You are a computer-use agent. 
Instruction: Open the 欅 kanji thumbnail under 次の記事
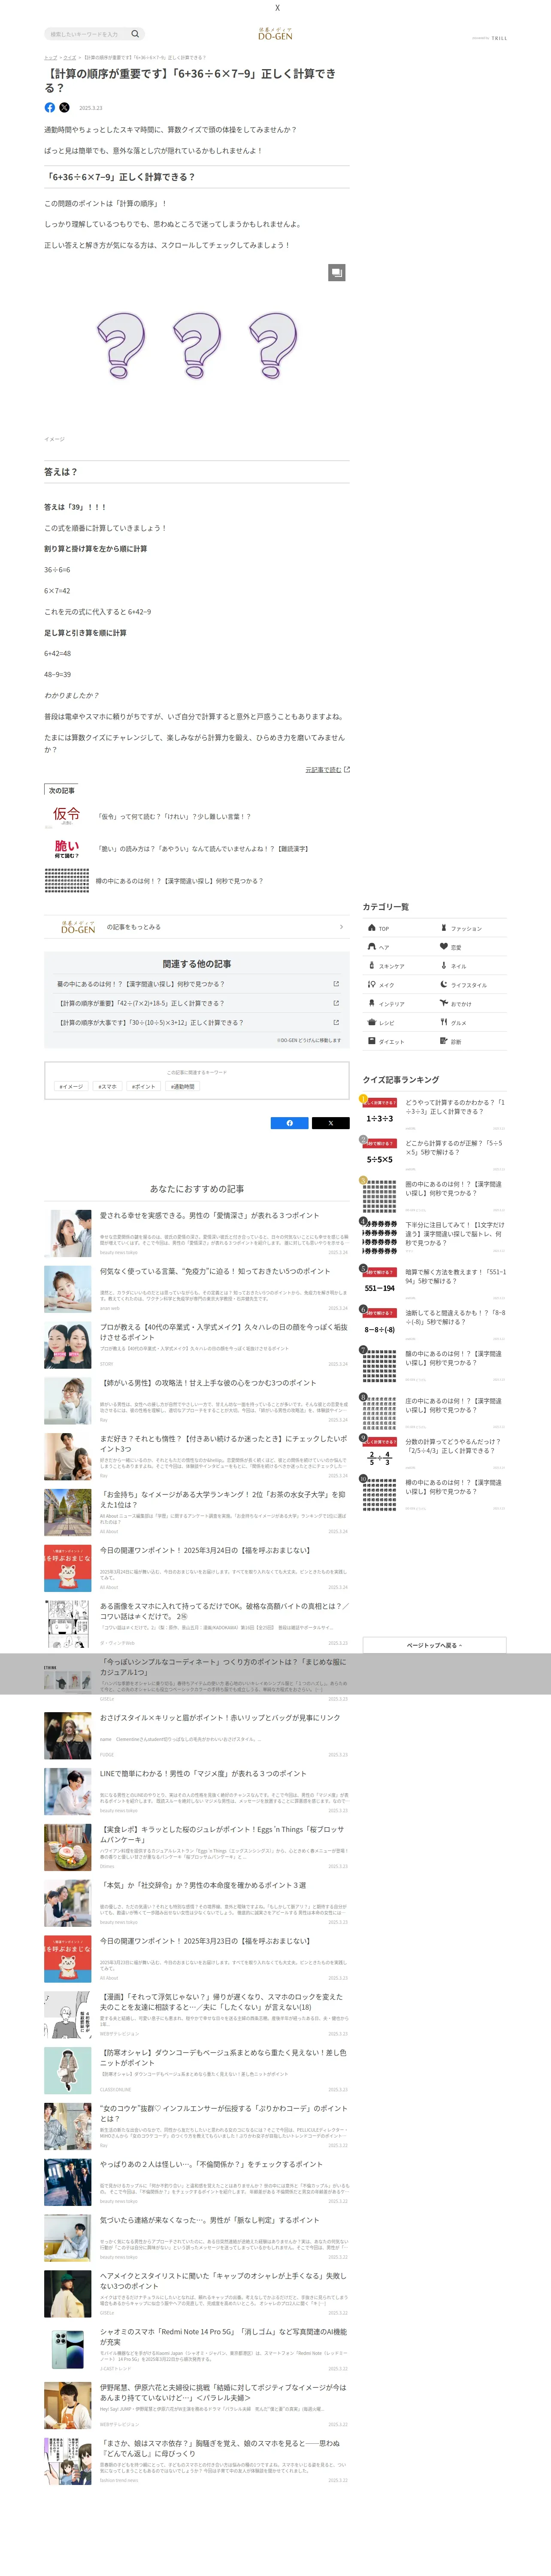click(x=67, y=881)
